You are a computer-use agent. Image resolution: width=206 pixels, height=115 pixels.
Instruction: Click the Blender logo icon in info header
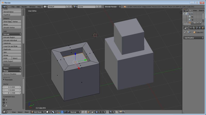(125, 7)
